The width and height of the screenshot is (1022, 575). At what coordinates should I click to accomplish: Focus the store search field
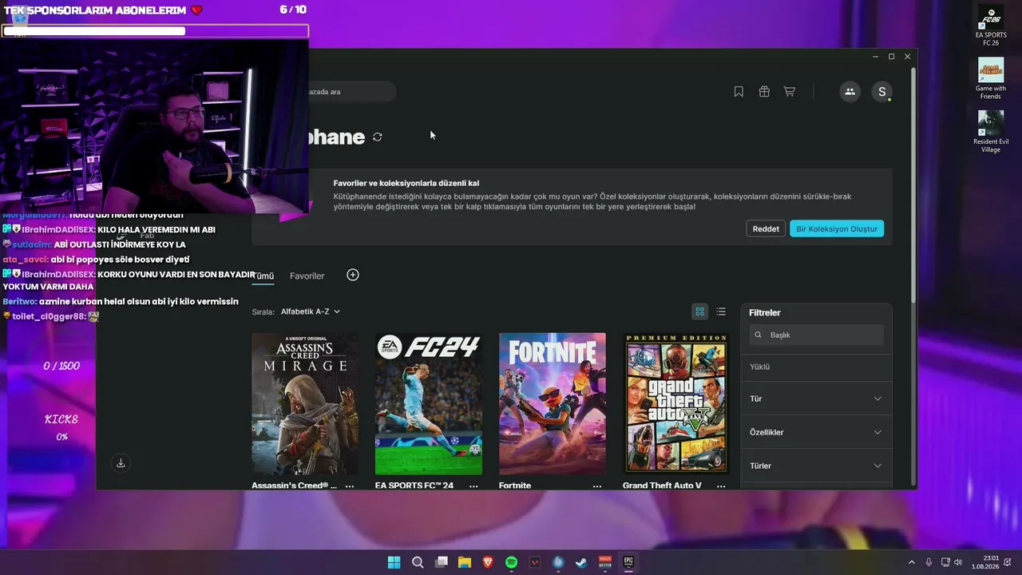(351, 92)
